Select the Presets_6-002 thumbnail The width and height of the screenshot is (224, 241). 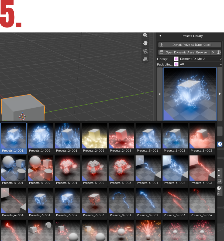[175, 171]
